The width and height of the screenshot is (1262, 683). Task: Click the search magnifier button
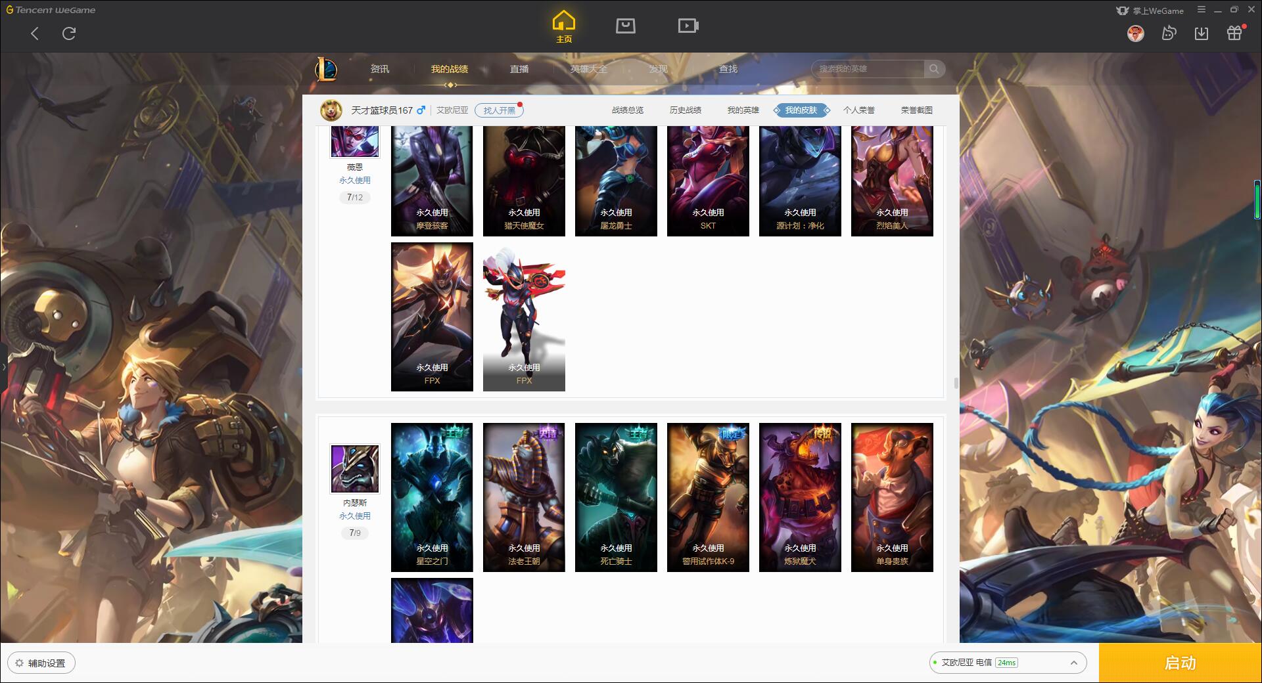(x=934, y=69)
